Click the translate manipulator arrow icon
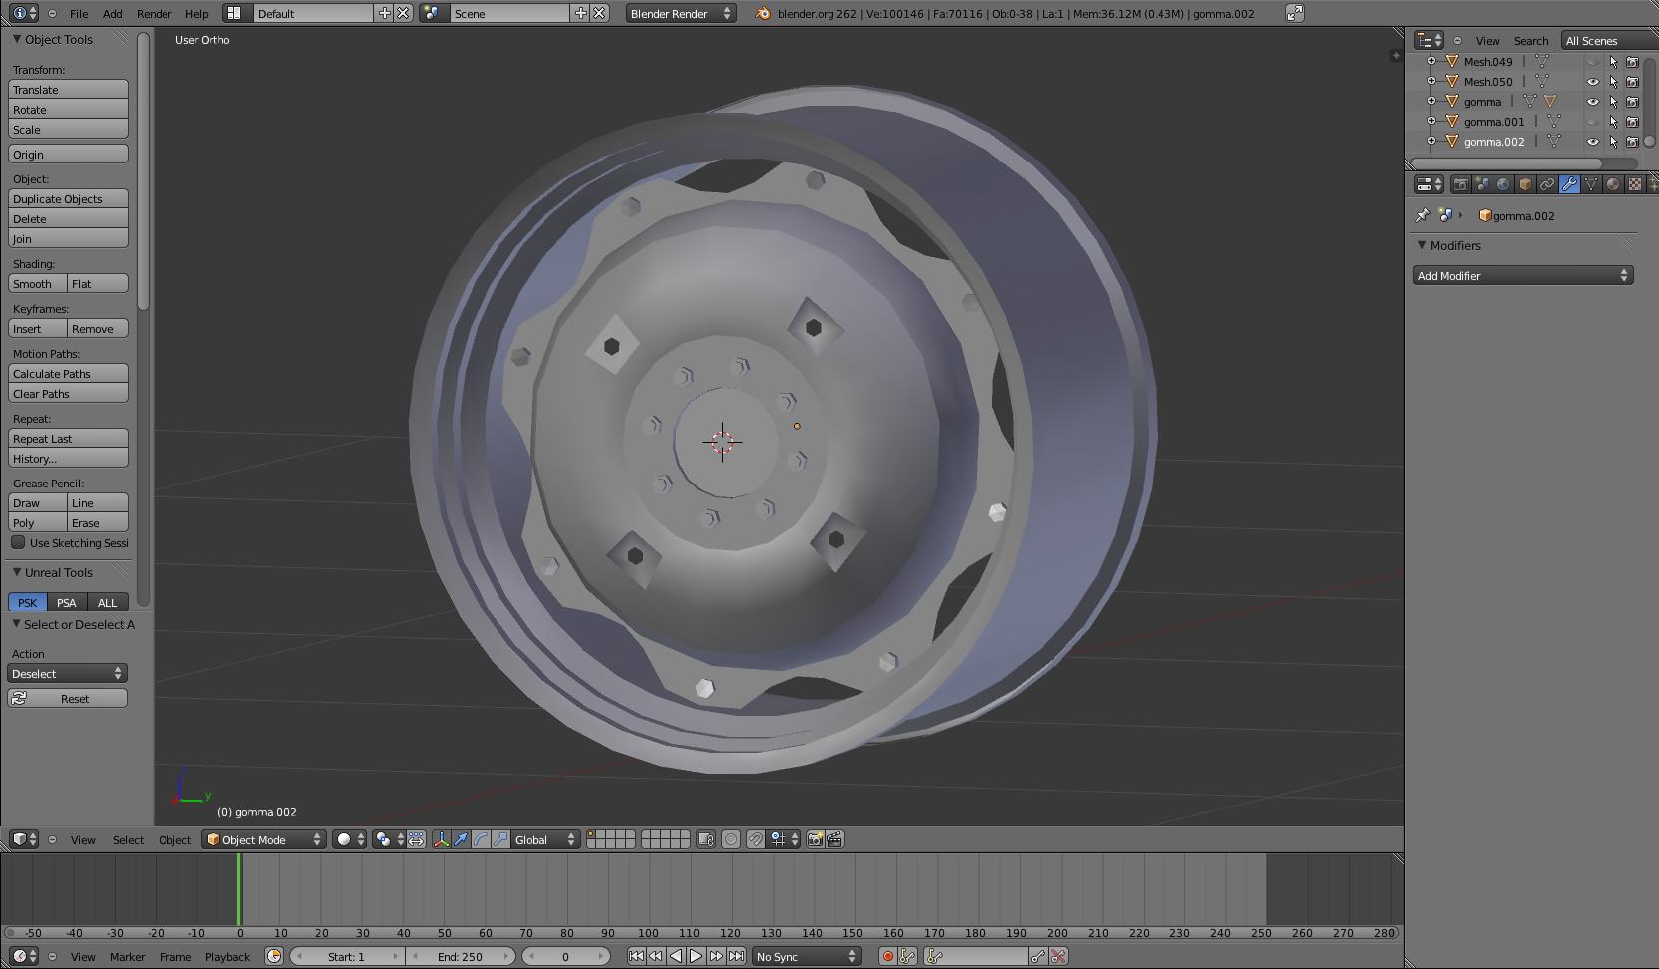The width and height of the screenshot is (1659, 969). [x=461, y=839]
